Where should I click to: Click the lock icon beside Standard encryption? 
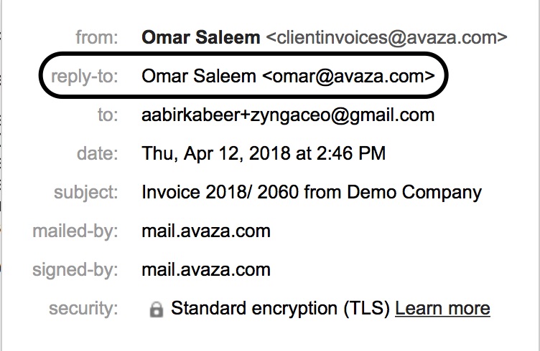[156, 309]
